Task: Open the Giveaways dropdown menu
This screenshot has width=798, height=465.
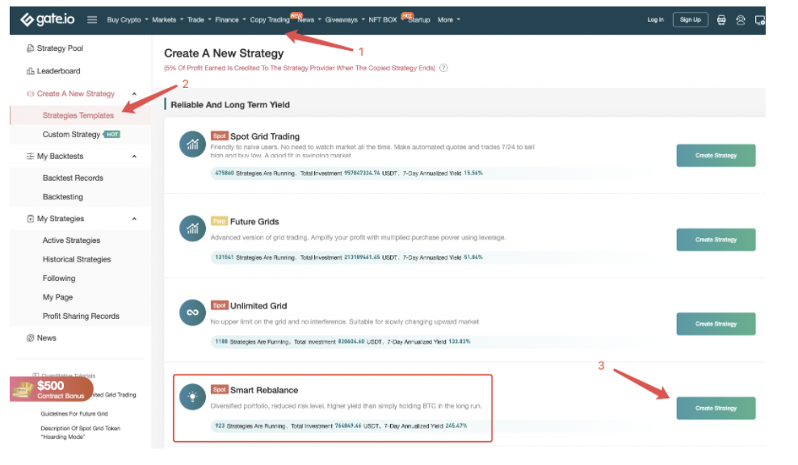Action: (345, 20)
